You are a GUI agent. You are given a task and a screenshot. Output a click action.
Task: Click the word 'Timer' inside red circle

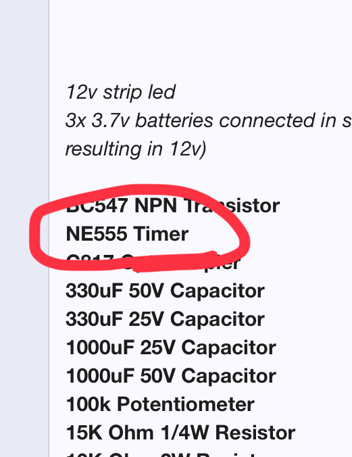tap(161, 234)
